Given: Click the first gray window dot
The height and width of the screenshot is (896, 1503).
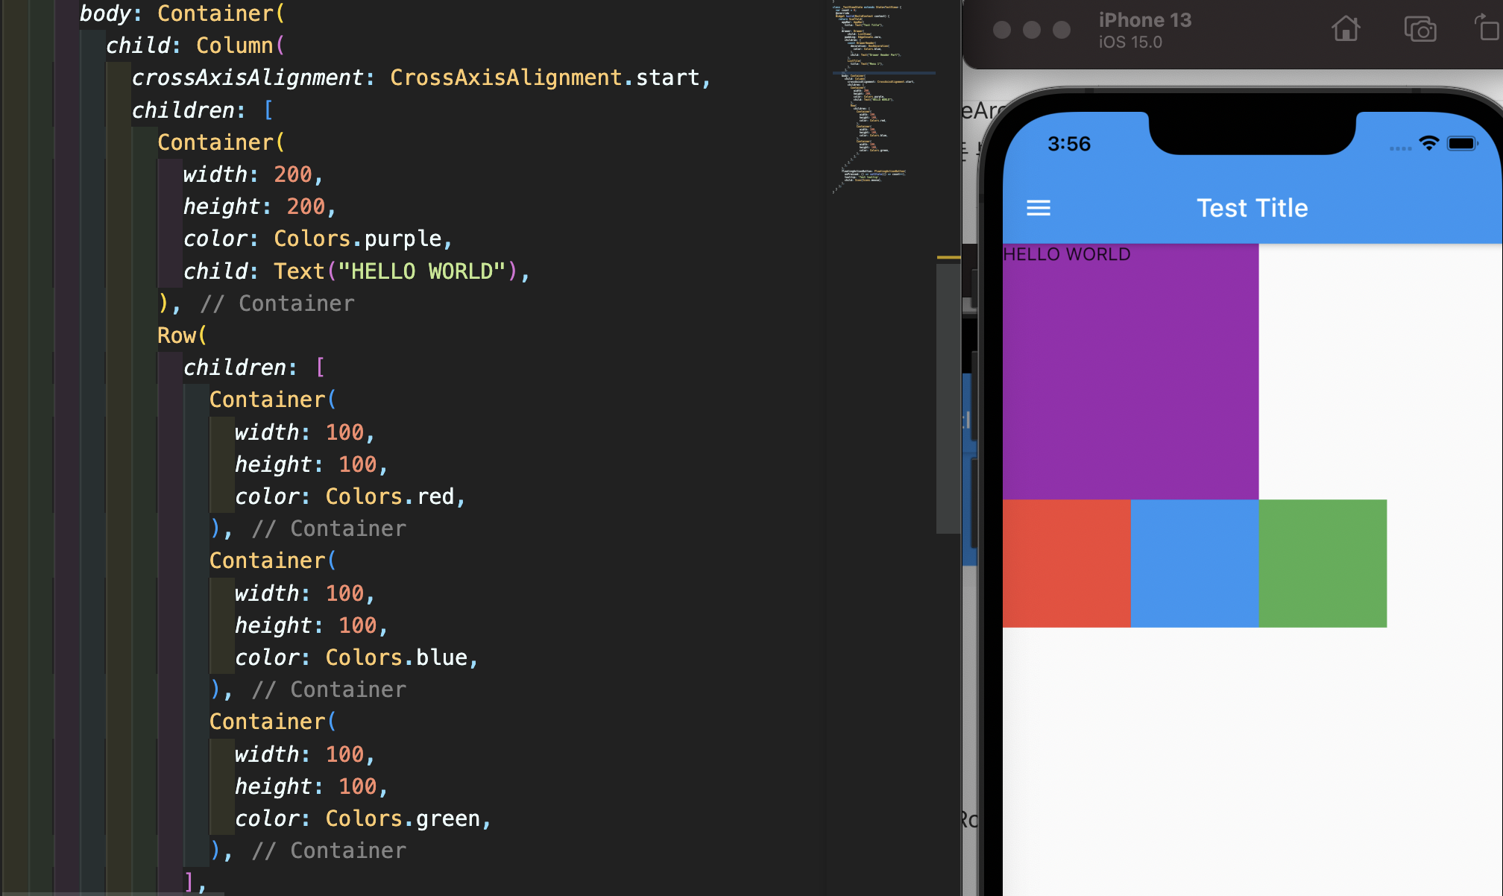Looking at the screenshot, I should [x=1002, y=30].
